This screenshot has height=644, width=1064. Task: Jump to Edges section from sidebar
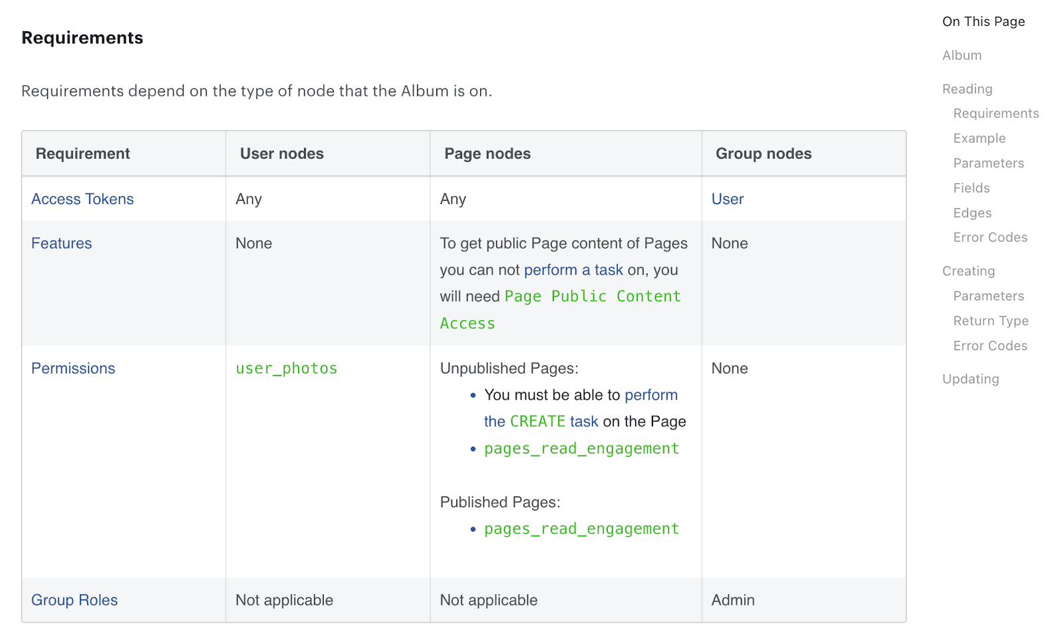[972, 213]
